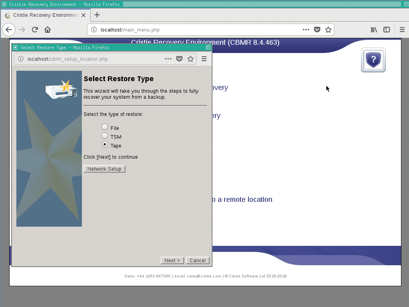Click the forward arrow in main Firefox toolbar
Viewport: 409px width, 307px height.
(22, 30)
